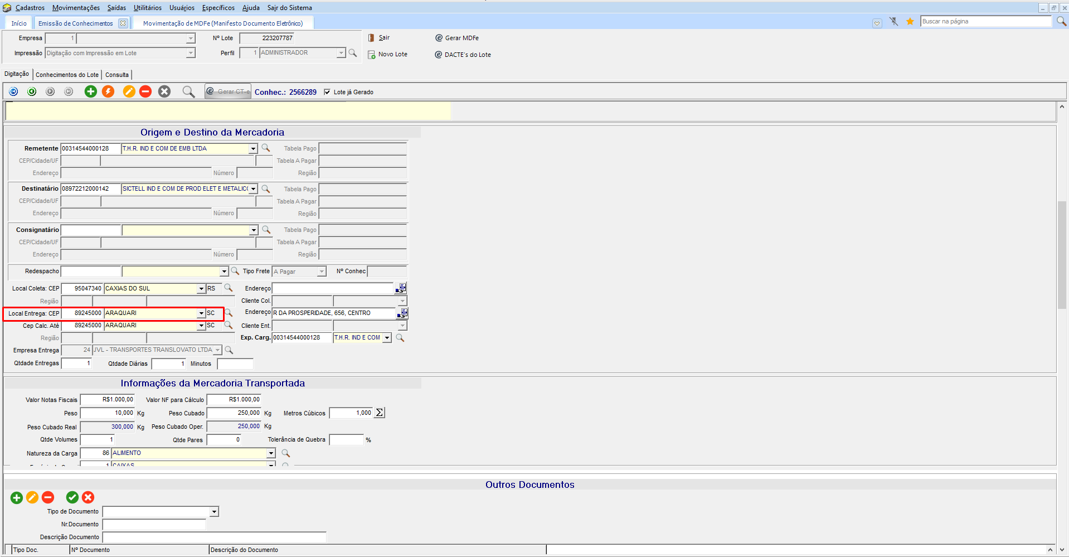Click Gerar CT-e button

click(x=228, y=91)
